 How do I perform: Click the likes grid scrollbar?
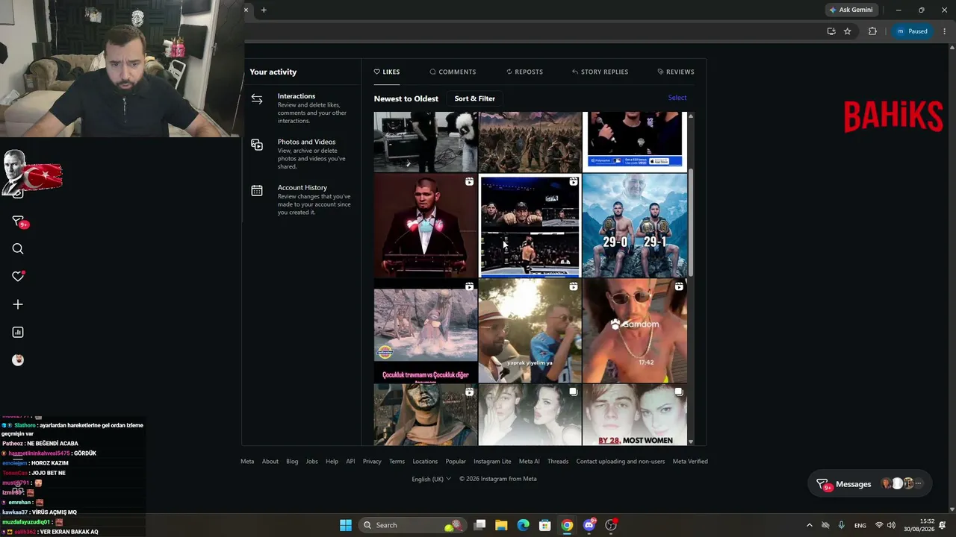pyautogui.click(x=691, y=223)
